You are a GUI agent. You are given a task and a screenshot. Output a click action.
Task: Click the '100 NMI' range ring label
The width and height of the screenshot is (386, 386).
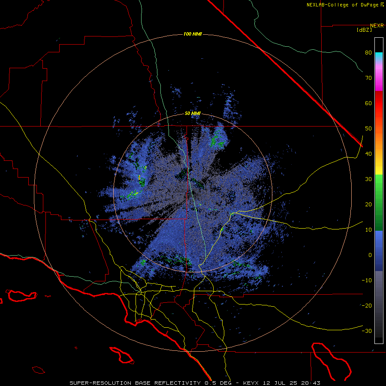coord(193,34)
